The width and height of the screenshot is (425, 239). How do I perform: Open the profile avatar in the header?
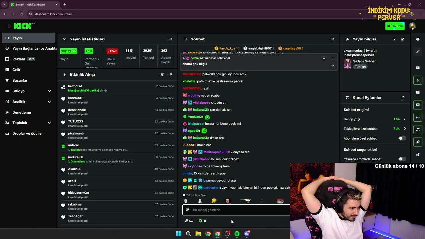coord(412,26)
